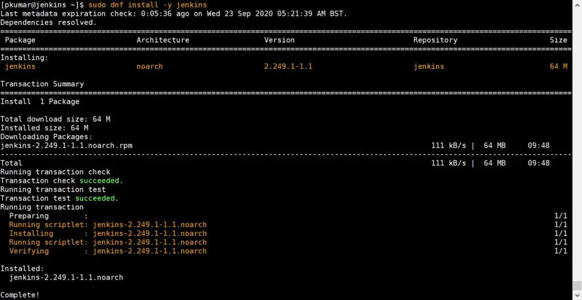Click the 'Transaction check succeeded.' line
Screen dimensions: 582x300
tap(61, 181)
